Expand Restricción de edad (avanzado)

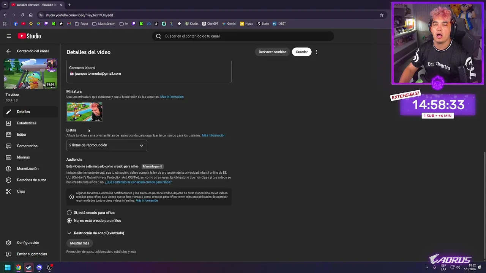pos(96,233)
